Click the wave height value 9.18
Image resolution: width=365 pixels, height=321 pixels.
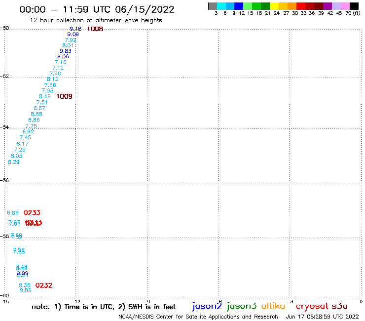click(75, 29)
